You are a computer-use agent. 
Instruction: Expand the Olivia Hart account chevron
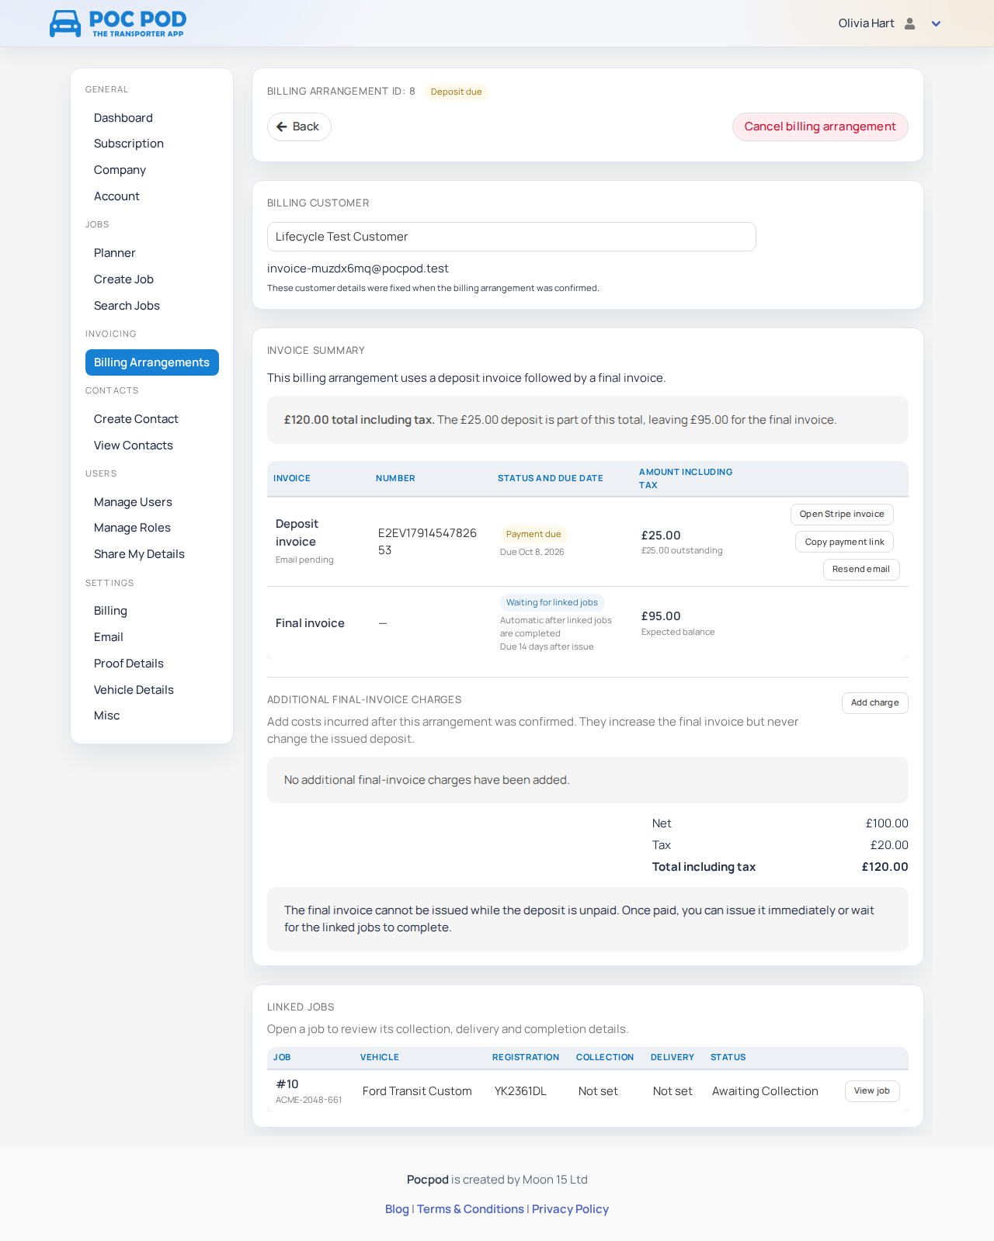tap(936, 24)
